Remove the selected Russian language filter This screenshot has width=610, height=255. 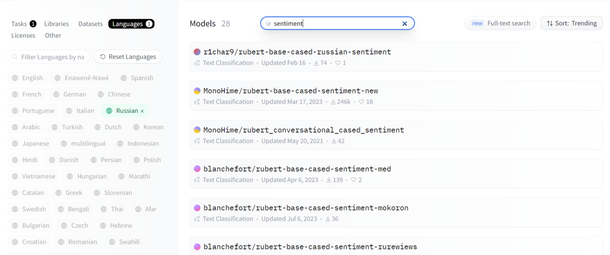point(142,111)
